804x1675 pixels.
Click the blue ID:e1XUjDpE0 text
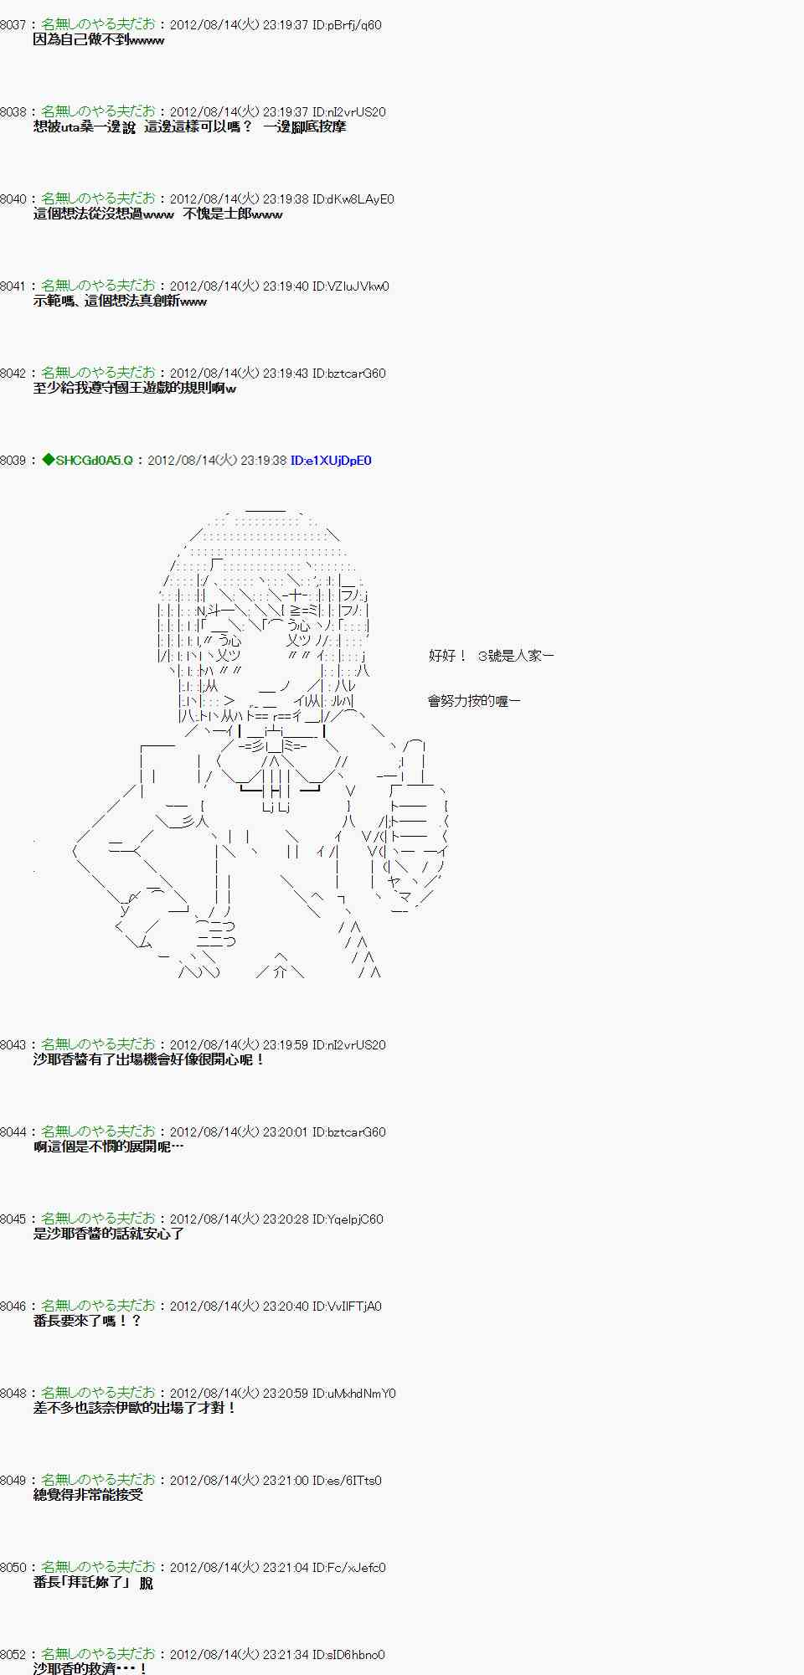tap(330, 460)
